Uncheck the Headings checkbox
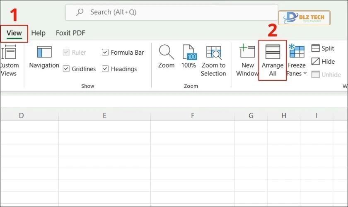This screenshot has height=207, width=348. coord(105,69)
